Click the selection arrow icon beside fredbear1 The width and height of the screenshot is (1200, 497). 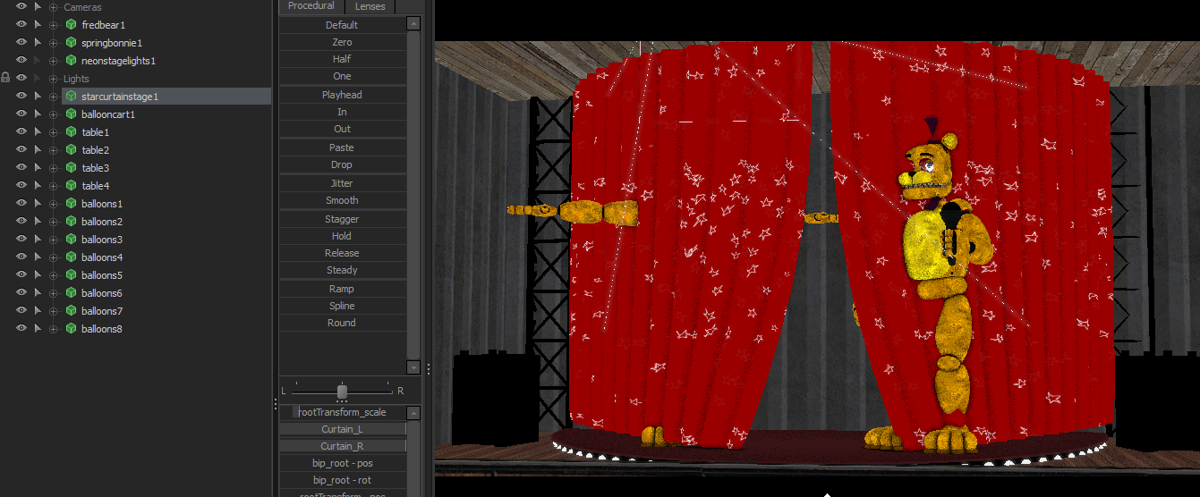point(38,25)
